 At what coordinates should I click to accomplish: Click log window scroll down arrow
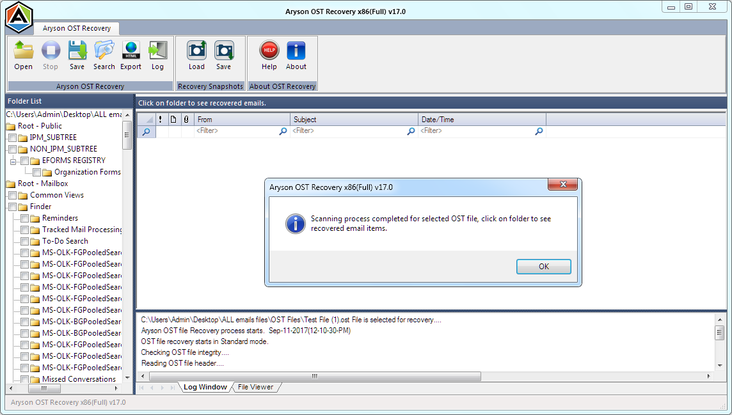point(719,366)
